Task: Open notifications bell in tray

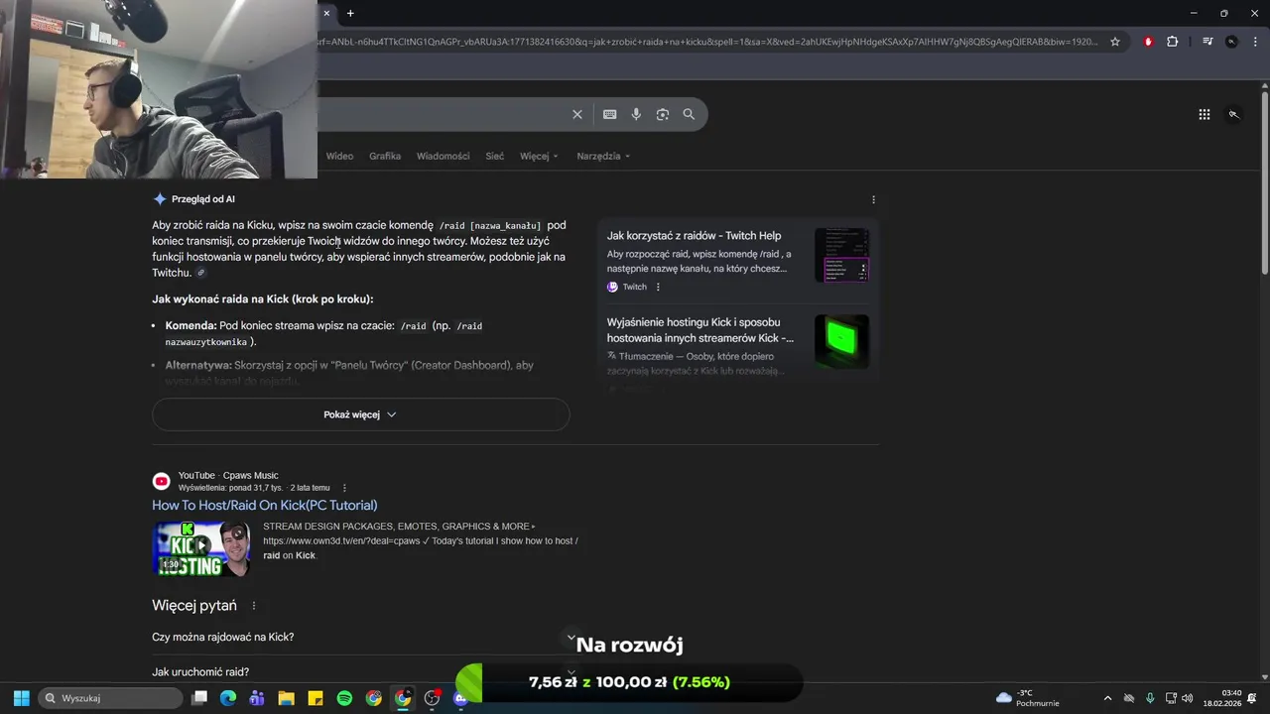Action: tap(1252, 698)
